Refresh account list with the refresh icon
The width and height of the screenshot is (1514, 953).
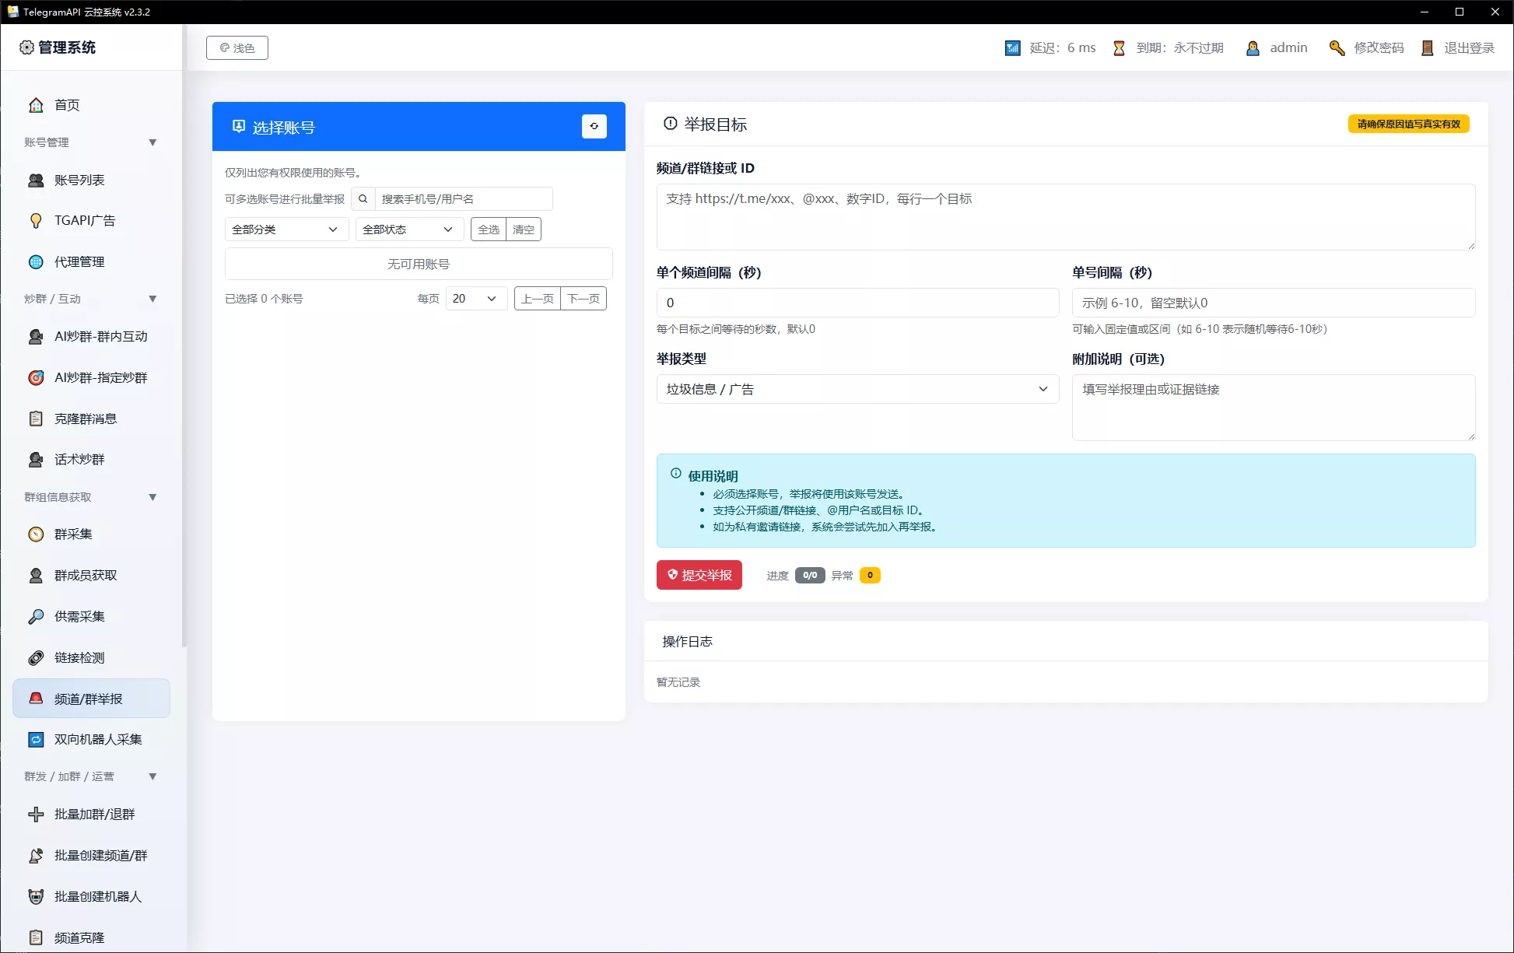pyautogui.click(x=594, y=126)
